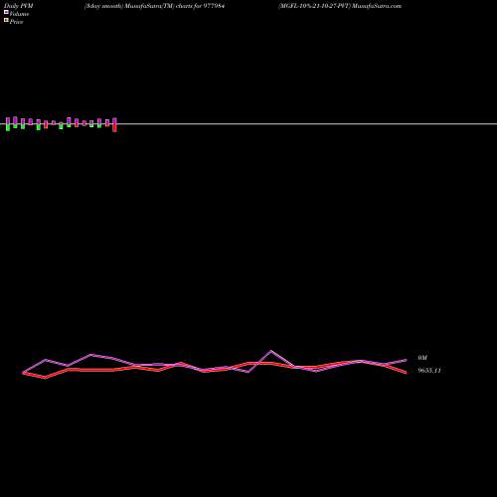Click the Volume legend label
This screenshot has height=497, width=497.
[x=19, y=14]
